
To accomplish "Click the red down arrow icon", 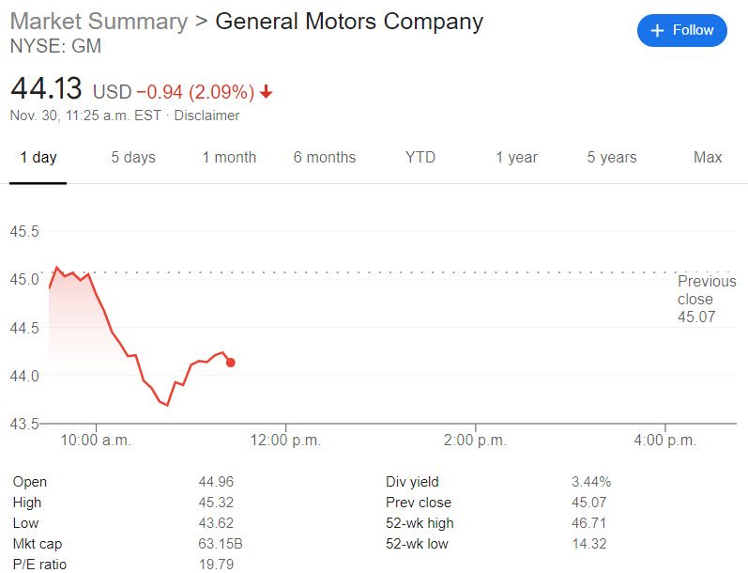I will 267,92.
